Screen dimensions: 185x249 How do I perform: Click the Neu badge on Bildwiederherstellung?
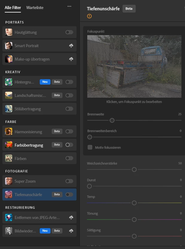pyautogui.click(x=45, y=231)
